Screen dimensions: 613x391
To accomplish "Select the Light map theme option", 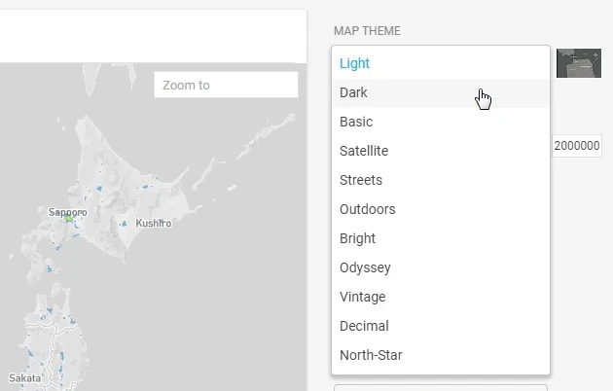I will pyautogui.click(x=441, y=63).
